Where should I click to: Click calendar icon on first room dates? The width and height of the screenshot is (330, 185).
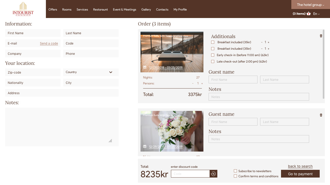[145, 67]
